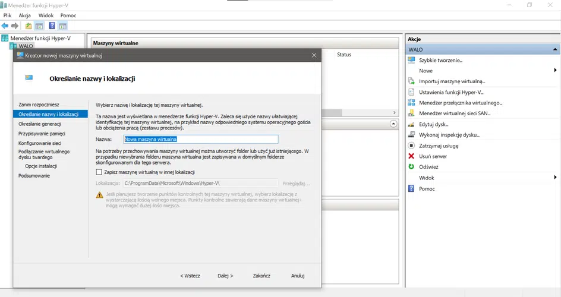Click the back arrow toolbar icon

coord(5,26)
